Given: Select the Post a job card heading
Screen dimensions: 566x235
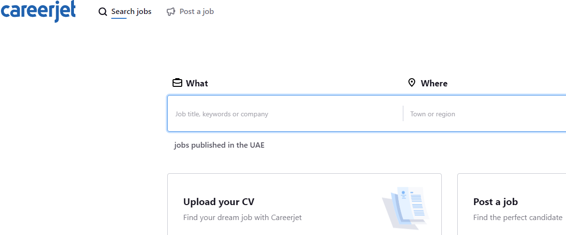Looking at the screenshot, I should point(495,202).
